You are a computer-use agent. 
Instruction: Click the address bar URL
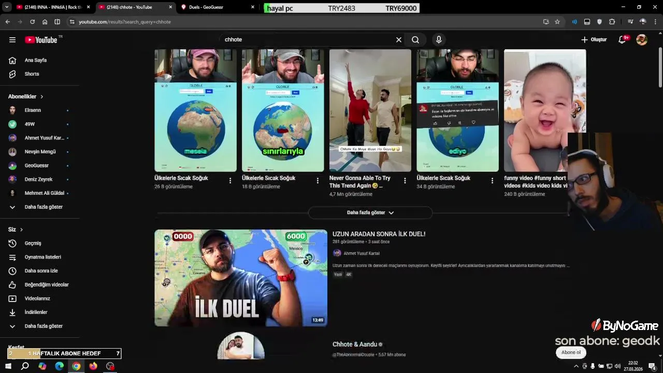click(x=125, y=22)
